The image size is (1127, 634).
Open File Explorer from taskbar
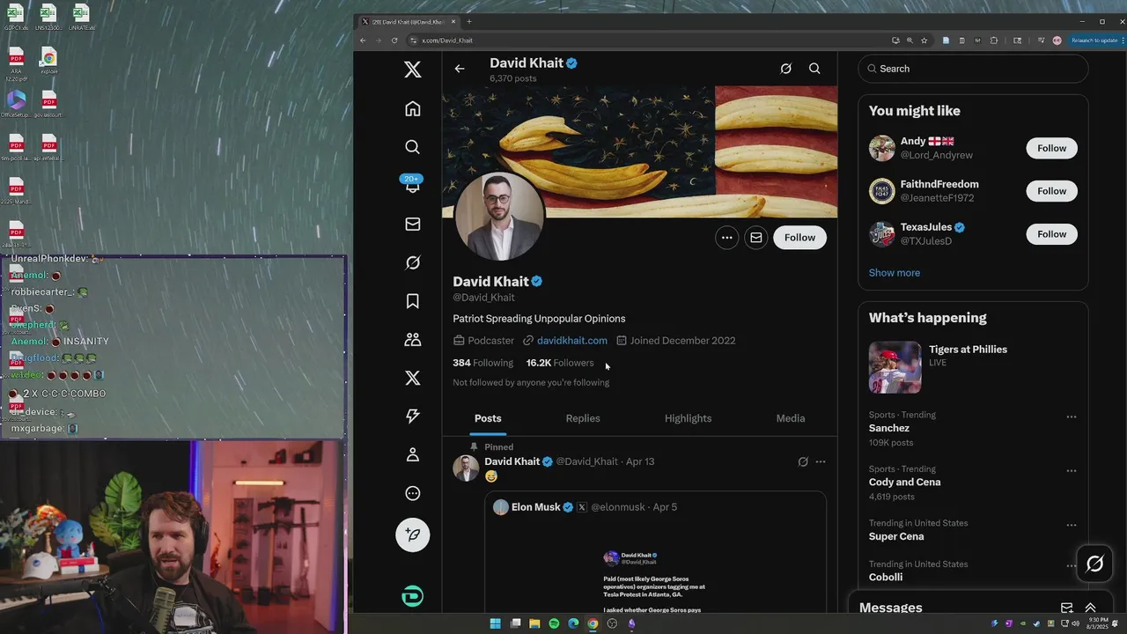(x=534, y=623)
